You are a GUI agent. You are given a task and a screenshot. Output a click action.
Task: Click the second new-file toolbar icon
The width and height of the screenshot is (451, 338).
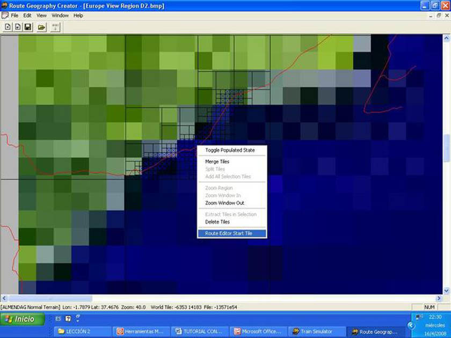click(18, 26)
